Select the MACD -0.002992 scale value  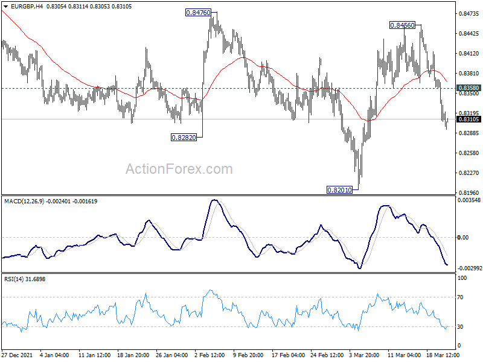click(470, 268)
